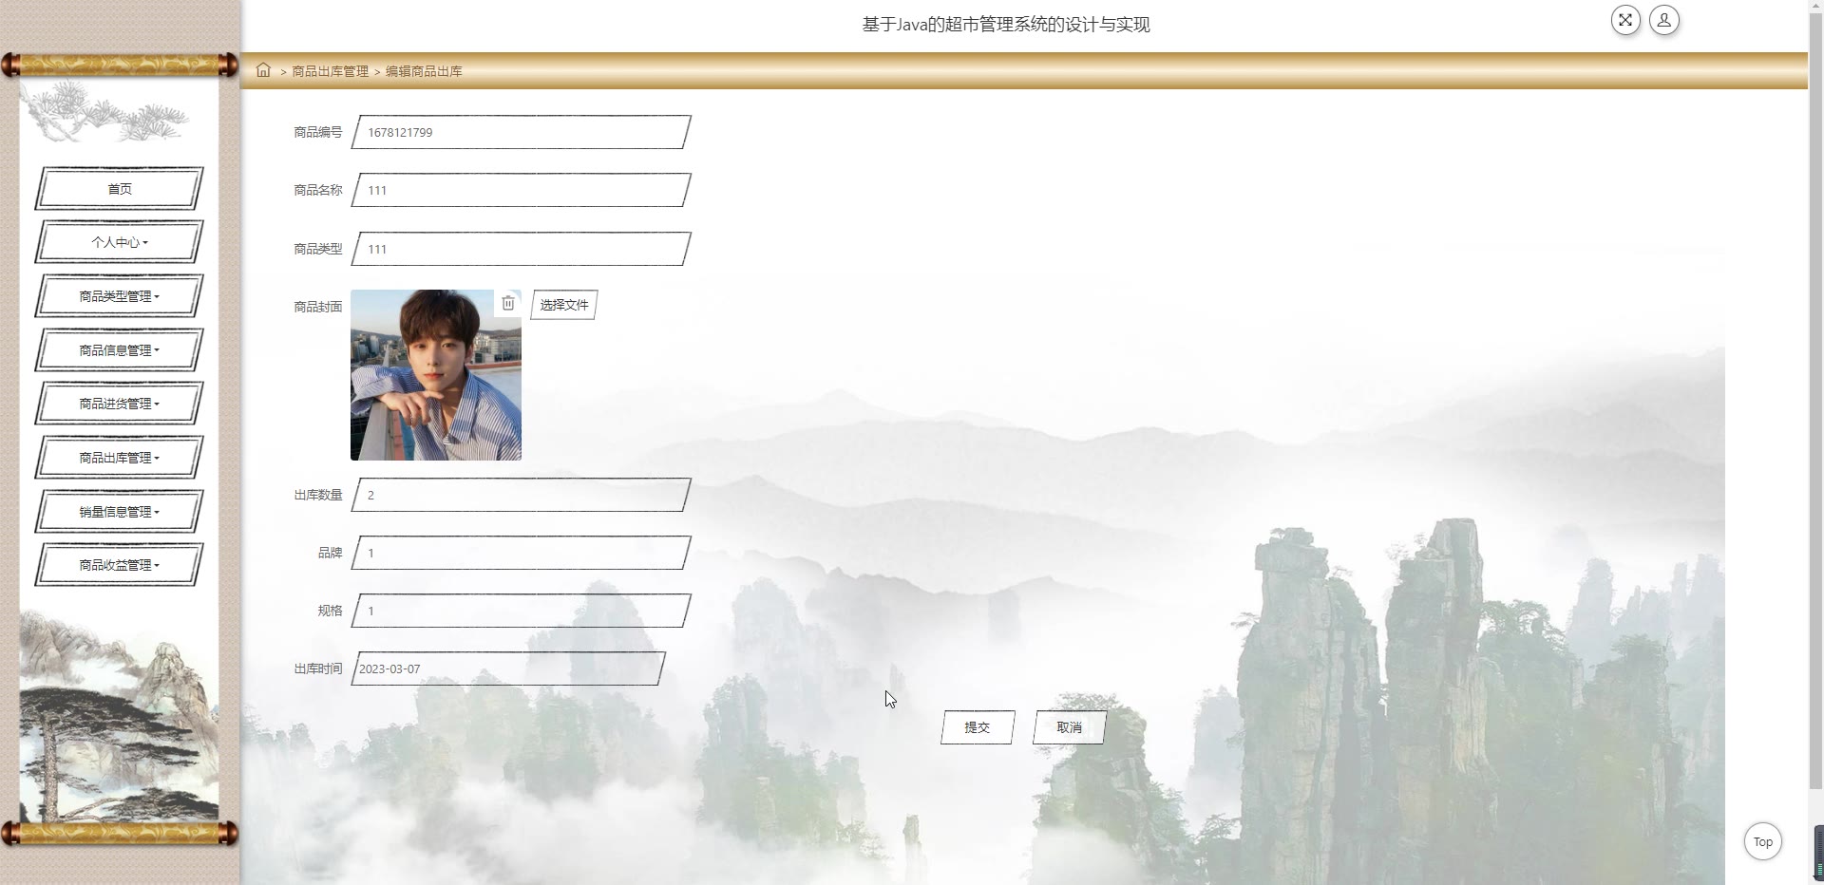This screenshot has width=1824, height=885.
Task: Click the 商品封面 field label
Action: coord(317,307)
